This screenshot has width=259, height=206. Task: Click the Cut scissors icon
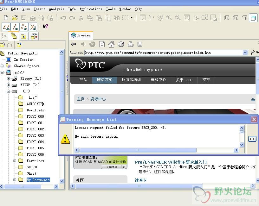click(81, 18)
